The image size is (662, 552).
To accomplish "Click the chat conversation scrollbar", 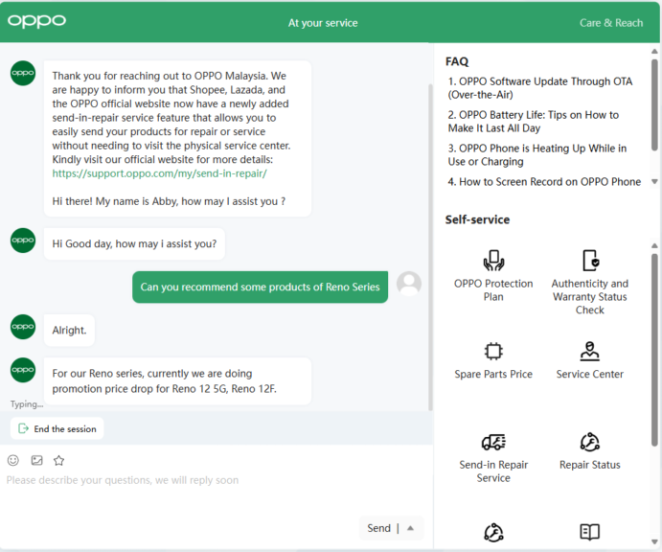I will 430,247.
